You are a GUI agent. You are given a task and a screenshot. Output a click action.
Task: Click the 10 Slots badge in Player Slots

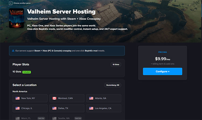pyautogui.click(x=116, y=64)
